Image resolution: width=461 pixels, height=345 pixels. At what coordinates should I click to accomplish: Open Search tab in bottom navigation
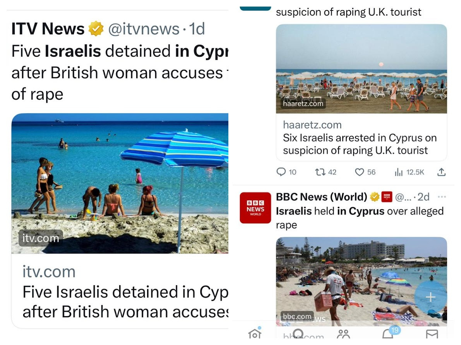299,333
